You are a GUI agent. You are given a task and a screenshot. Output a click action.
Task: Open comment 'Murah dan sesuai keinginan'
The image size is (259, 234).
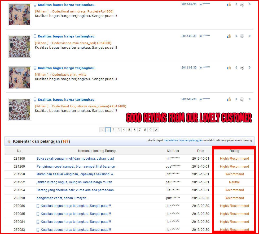pos(75,174)
